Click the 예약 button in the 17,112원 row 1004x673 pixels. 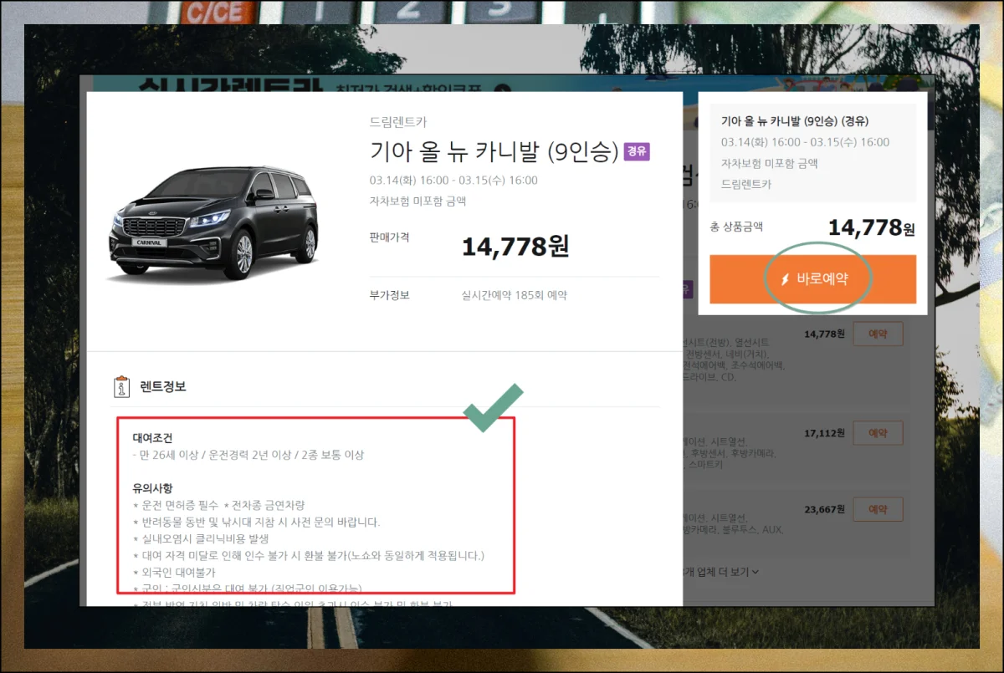click(x=878, y=433)
